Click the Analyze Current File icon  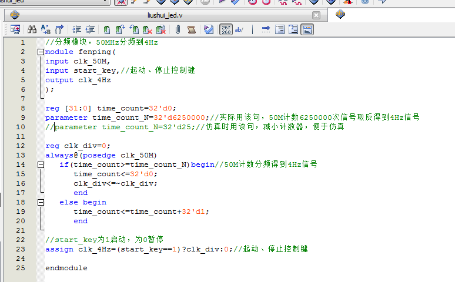pyautogui.click(x=209, y=29)
